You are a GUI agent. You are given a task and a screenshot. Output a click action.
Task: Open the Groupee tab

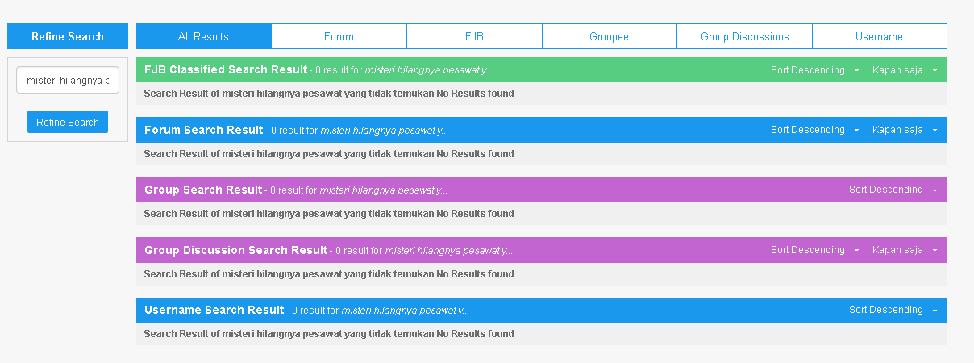tap(610, 36)
